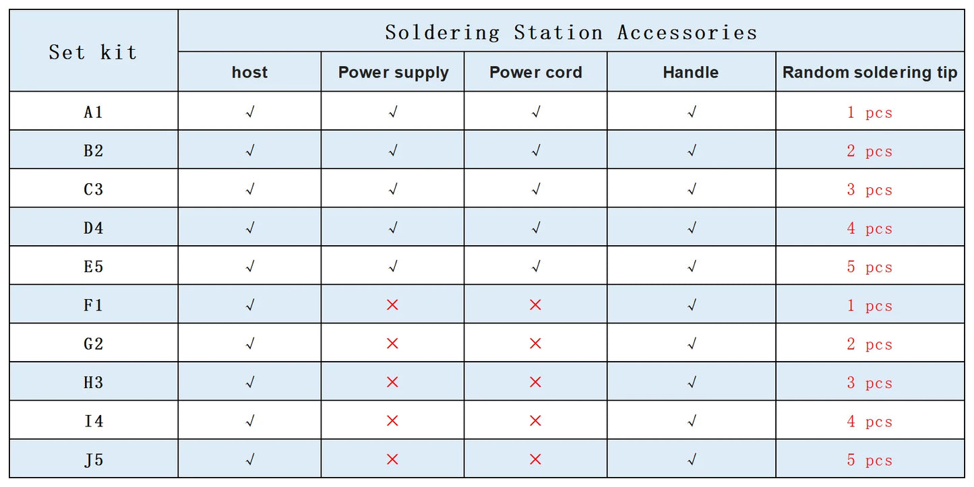974x487 pixels.
Task: Click the Power supply column header
Action: (x=393, y=73)
